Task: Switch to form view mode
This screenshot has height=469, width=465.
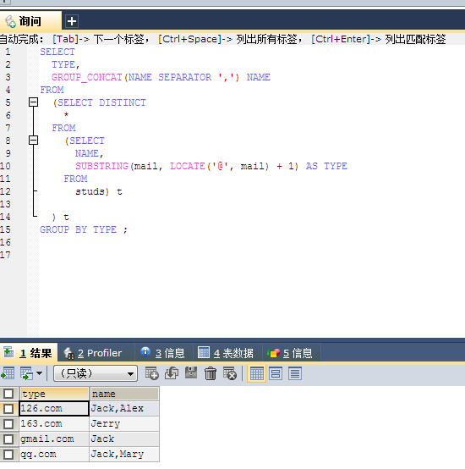Action: [x=276, y=373]
